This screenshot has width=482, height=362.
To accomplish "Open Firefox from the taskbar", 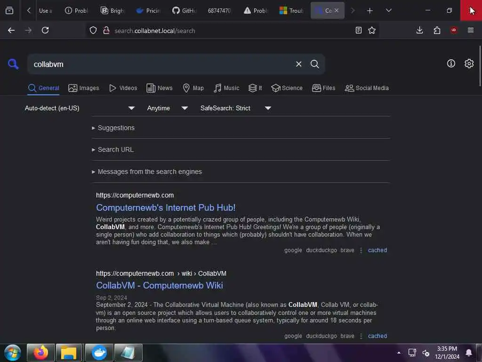I will (41, 353).
